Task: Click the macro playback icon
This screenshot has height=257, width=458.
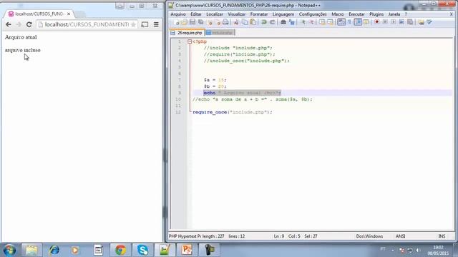Action: [394, 22]
